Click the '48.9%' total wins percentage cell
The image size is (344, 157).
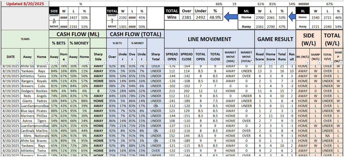click(x=215, y=18)
